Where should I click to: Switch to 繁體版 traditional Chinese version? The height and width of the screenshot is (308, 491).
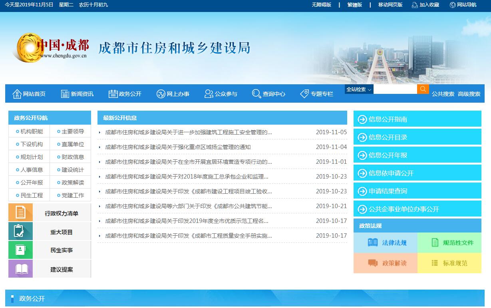pos(354,5)
